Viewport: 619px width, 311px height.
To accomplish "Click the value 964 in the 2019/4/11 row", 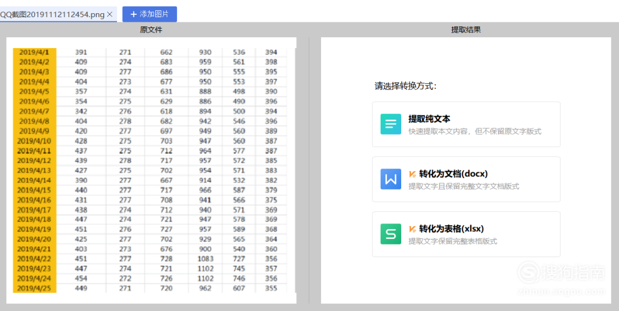I will 205,151.
